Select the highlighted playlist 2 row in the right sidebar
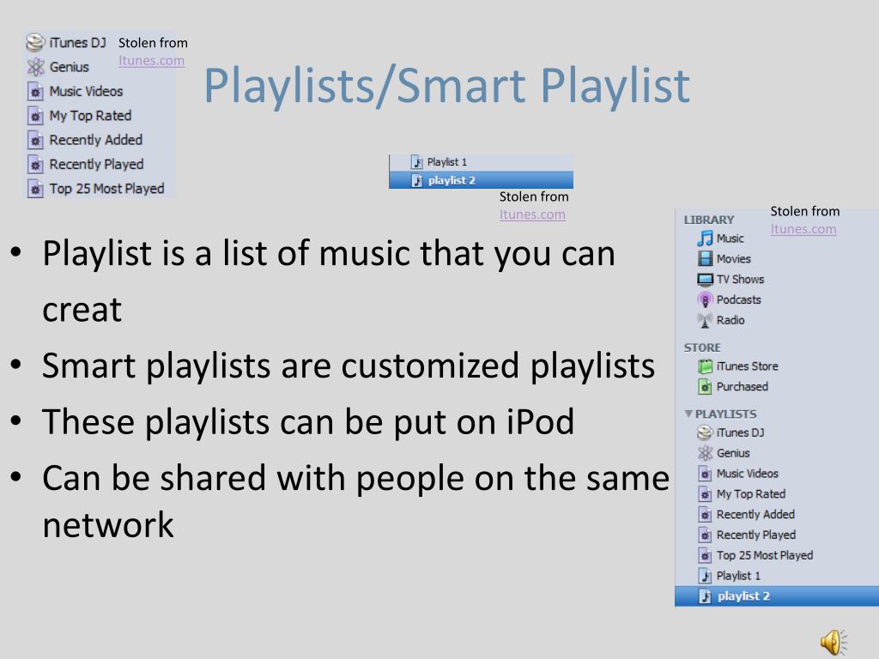This screenshot has width=879, height=659. pyautogui.click(x=776, y=596)
